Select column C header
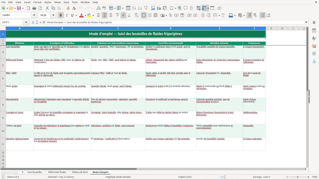The height and width of the screenshot is (179, 319). coord(118,28)
